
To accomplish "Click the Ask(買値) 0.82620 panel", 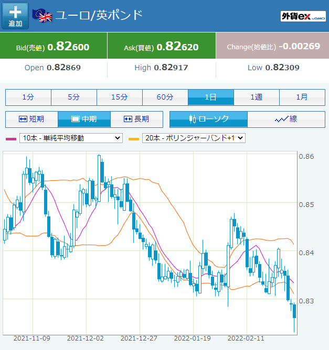I will (x=162, y=46).
